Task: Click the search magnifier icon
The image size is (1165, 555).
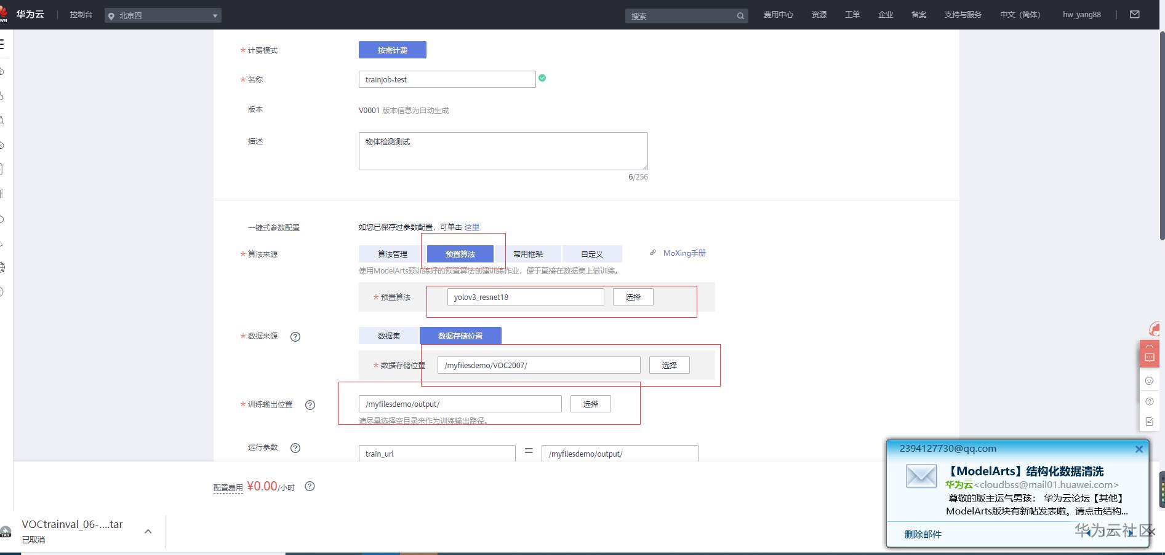Action: pos(740,16)
